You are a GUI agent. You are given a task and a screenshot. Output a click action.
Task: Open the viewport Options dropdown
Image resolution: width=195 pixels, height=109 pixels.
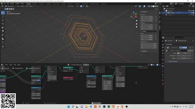157,9
